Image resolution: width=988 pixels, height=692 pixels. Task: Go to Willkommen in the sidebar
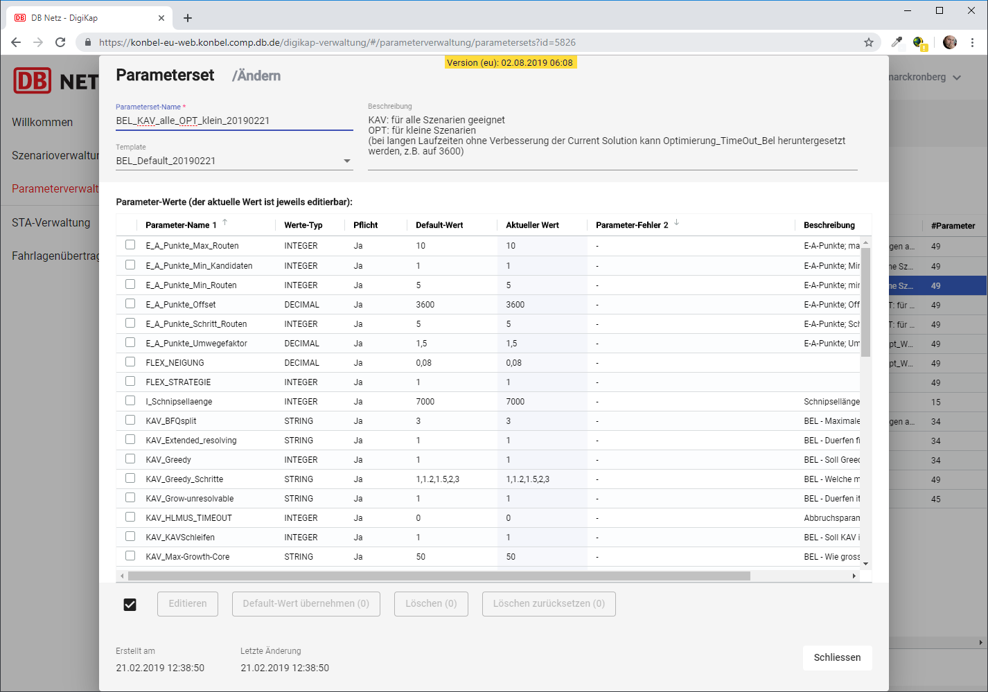click(x=42, y=122)
